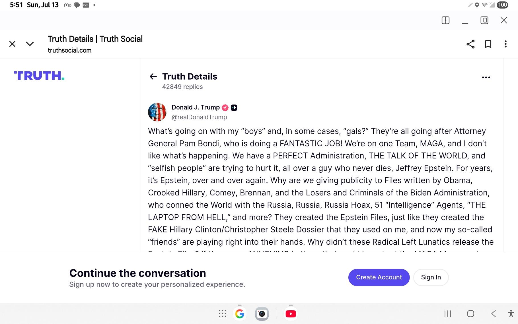Close the custom tab with X icon
This screenshot has height=324, width=518.
point(12,44)
